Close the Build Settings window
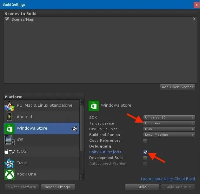 tap(197, 5)
